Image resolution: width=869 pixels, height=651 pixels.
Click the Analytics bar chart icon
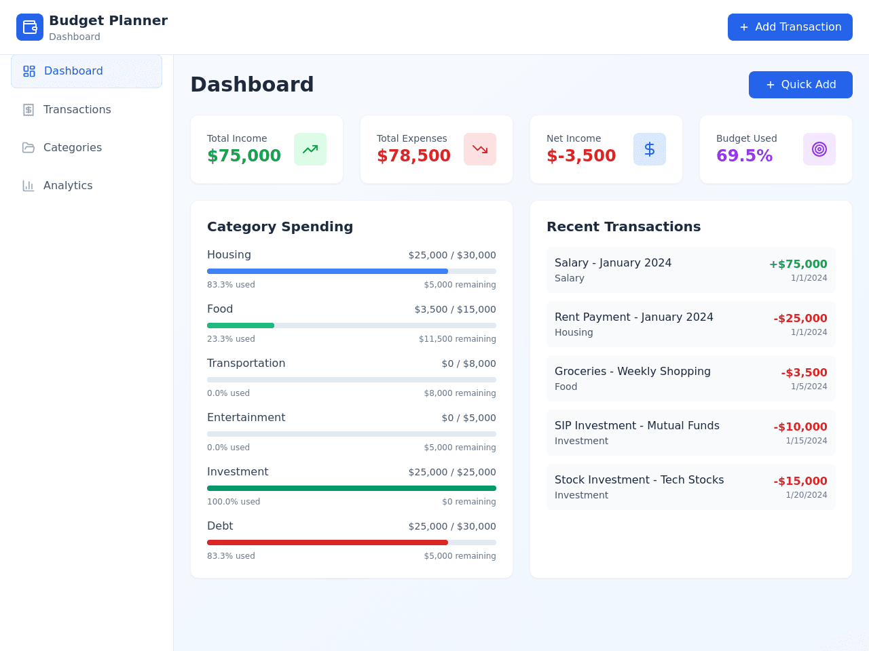tap(29, 186)
